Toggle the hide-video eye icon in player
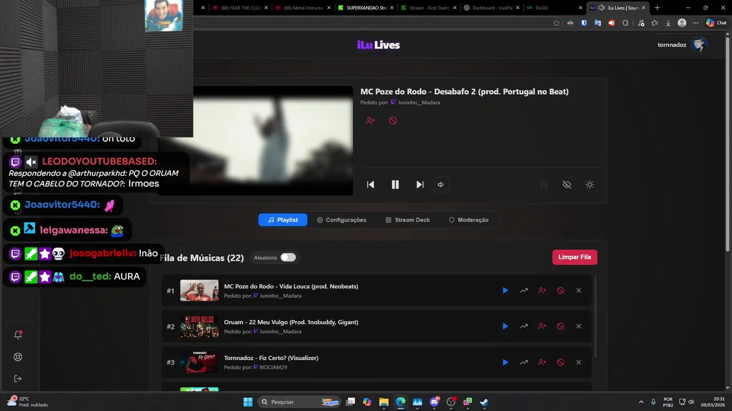This screenshot has height=411, width=732. [567, 184]
